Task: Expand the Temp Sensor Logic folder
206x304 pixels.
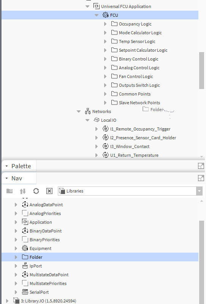Action: (105, 41)
